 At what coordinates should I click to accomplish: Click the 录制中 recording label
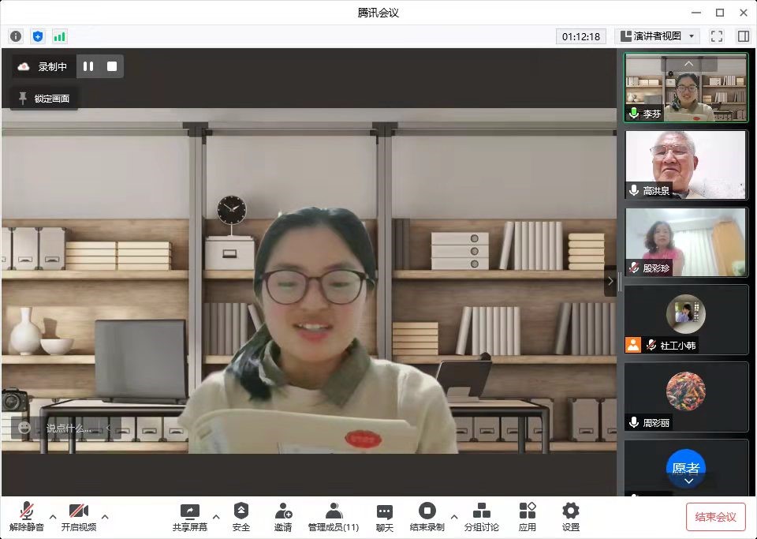pyautogui.click(x=53, y=66)
